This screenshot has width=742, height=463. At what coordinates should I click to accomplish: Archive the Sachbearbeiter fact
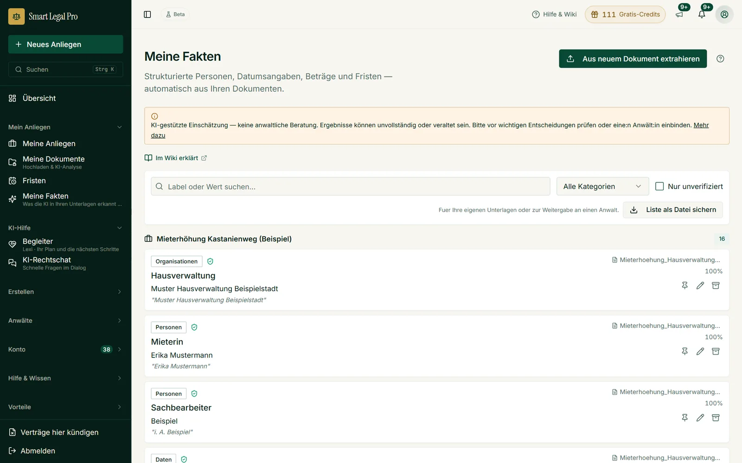click(716, 418)
